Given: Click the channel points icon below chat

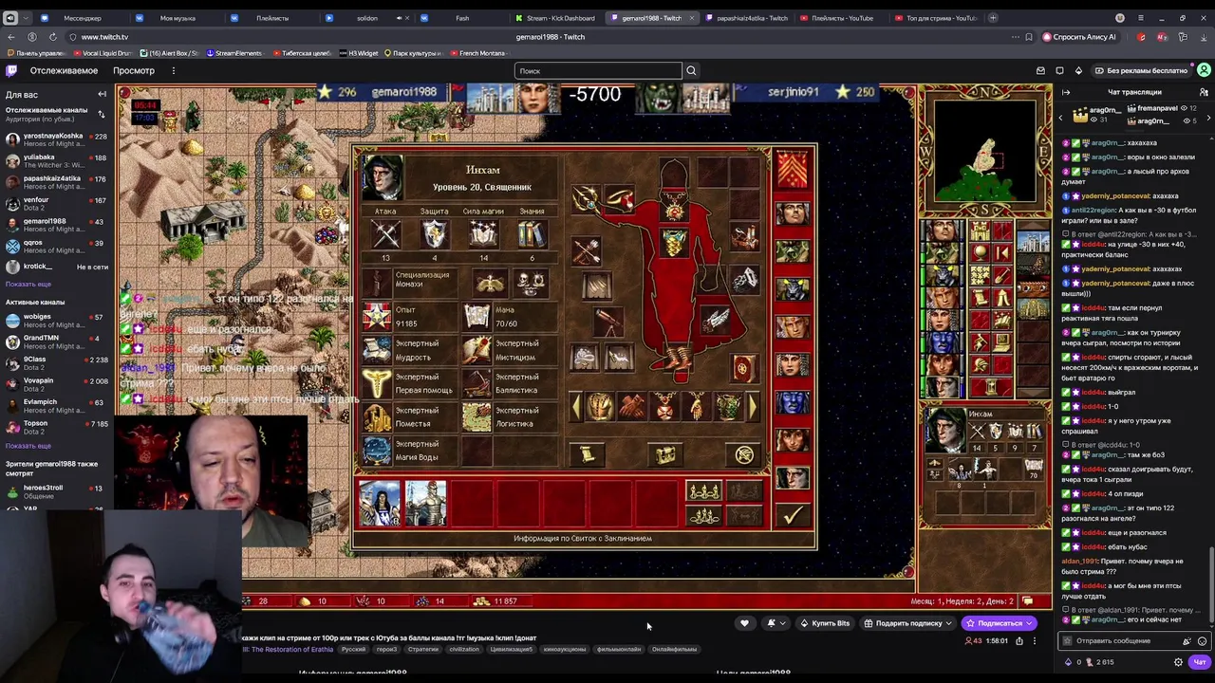Looking at the screenshot, I should tap(1088, 661).
